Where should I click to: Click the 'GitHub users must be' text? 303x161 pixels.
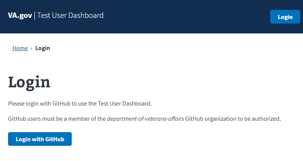[x=34, y=119]
